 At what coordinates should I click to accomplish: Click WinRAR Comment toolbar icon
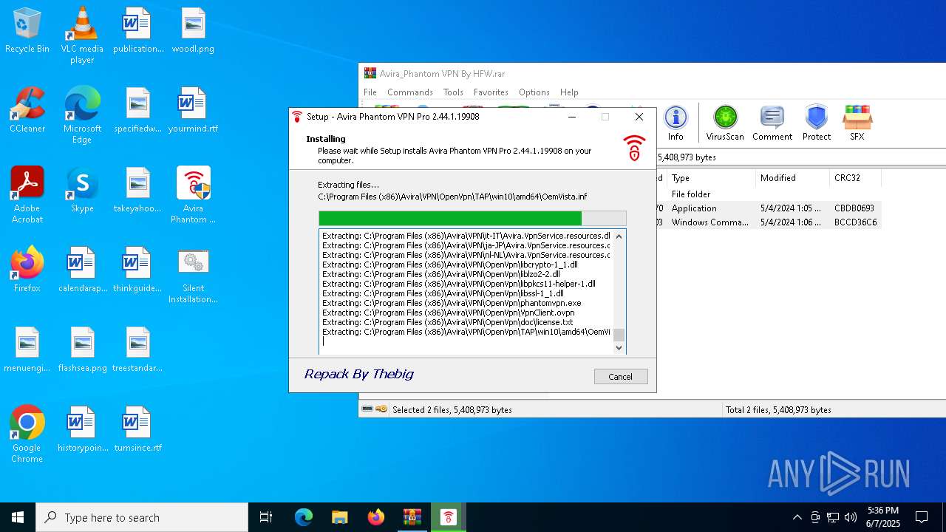pyautogui.click(x=772, y=123)
